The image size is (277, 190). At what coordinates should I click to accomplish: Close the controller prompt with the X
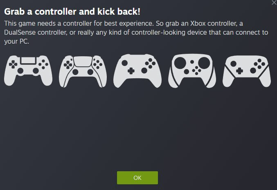click(x=275, y=2)
